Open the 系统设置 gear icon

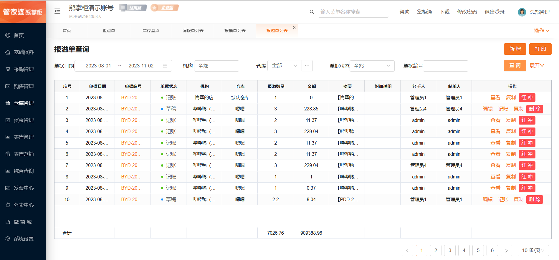(x=8, y=239)
